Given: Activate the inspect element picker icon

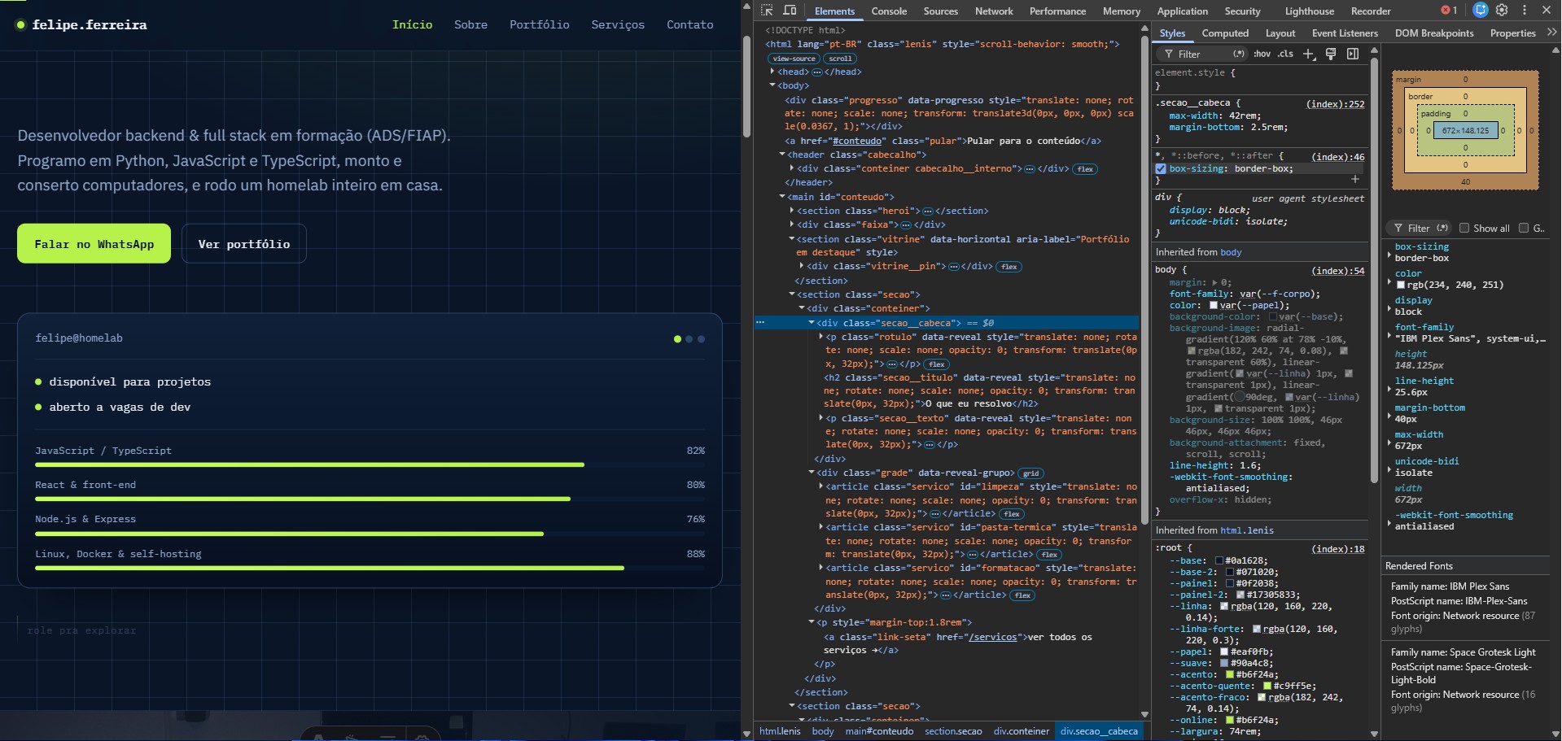Looking at the screenshot, I should [767, 11].
